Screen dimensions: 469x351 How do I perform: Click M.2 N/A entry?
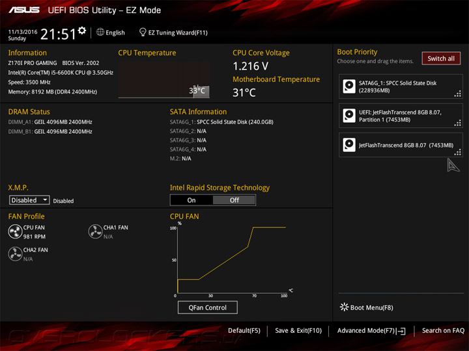[180, 159]
